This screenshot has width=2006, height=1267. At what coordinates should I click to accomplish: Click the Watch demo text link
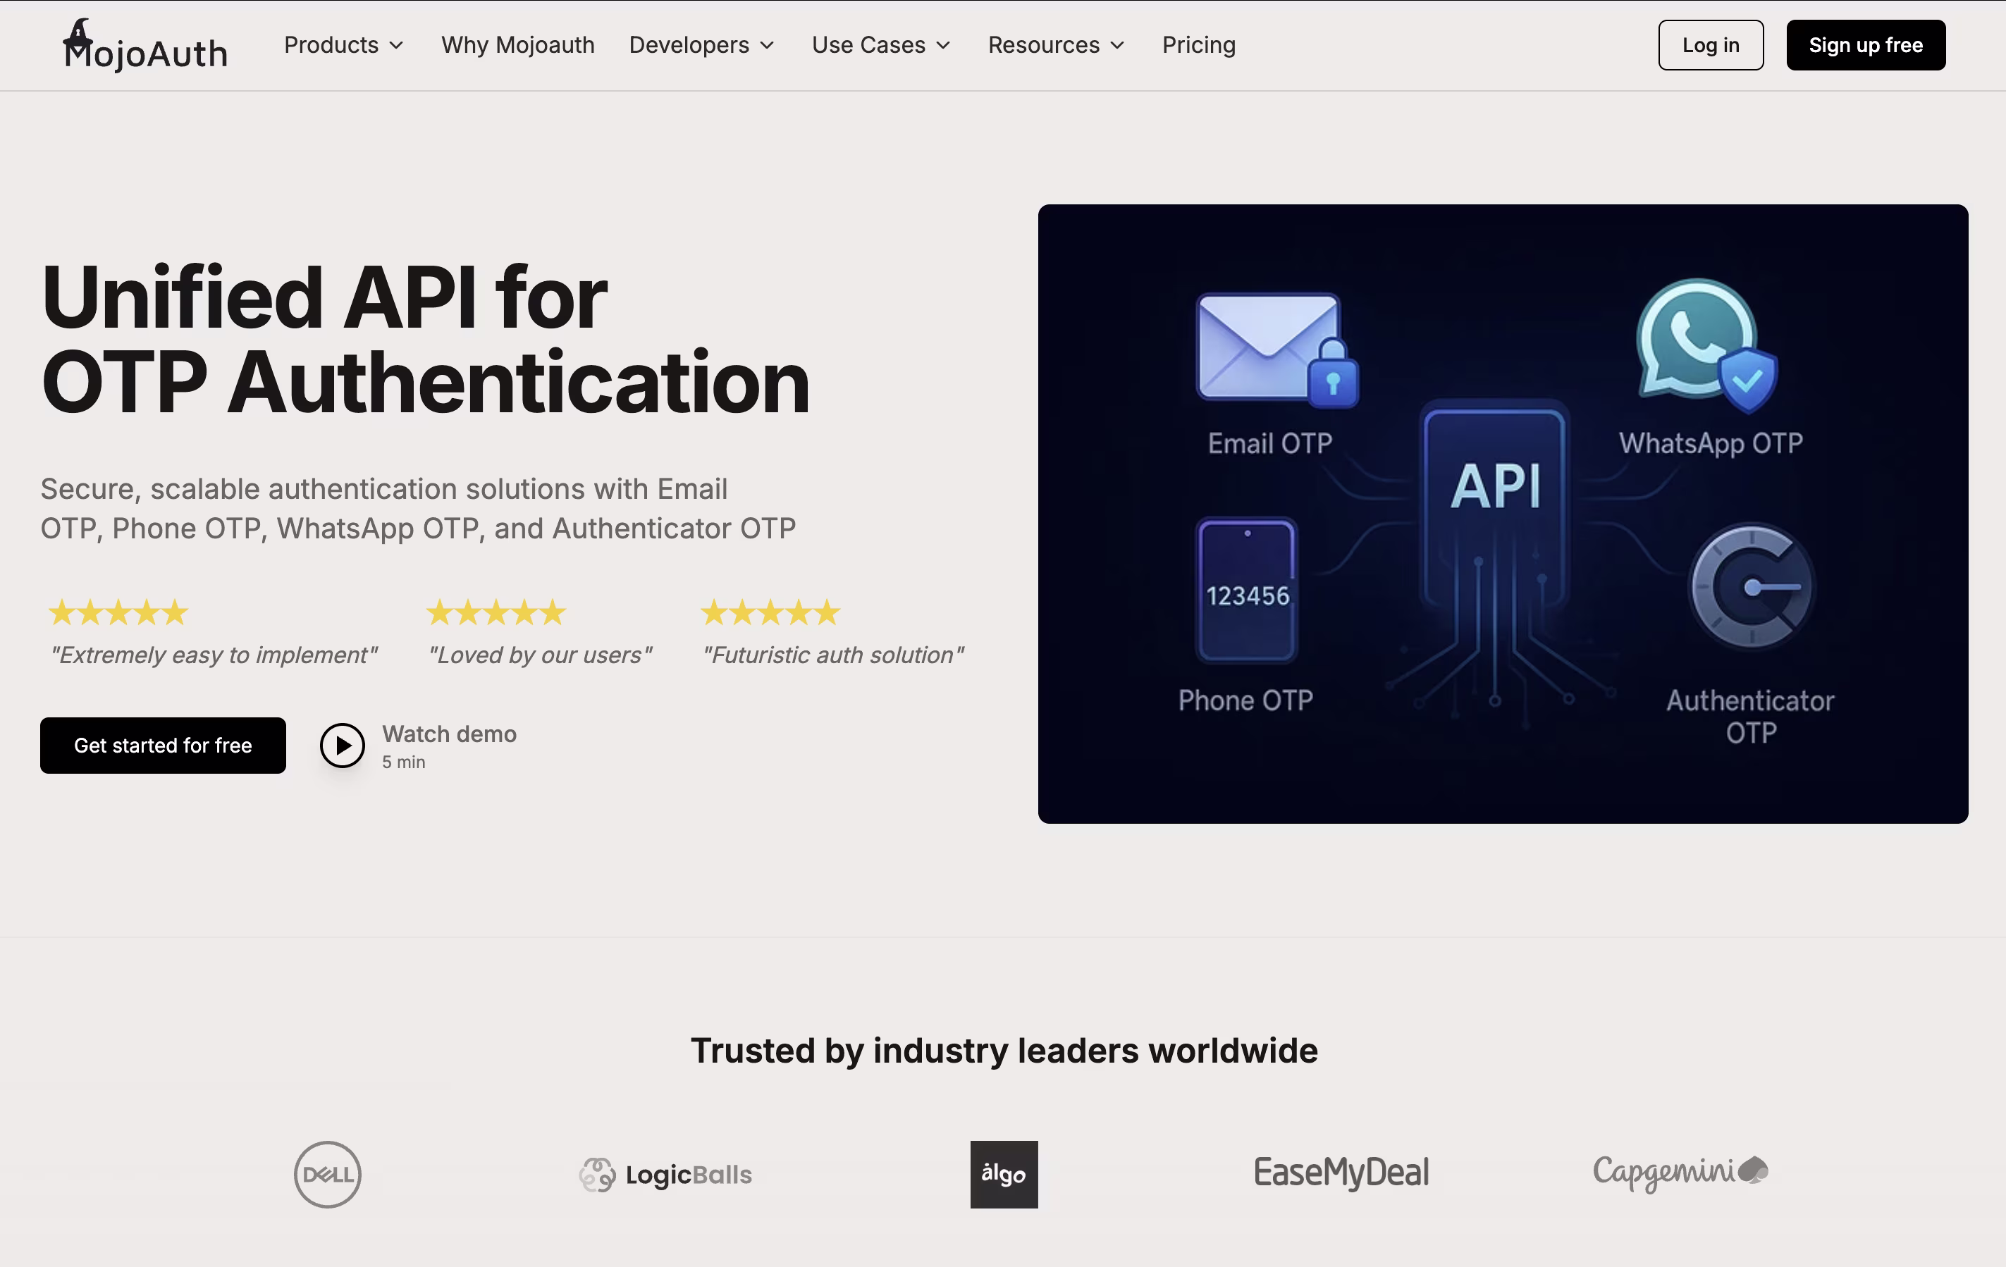[x=449, y=734]
